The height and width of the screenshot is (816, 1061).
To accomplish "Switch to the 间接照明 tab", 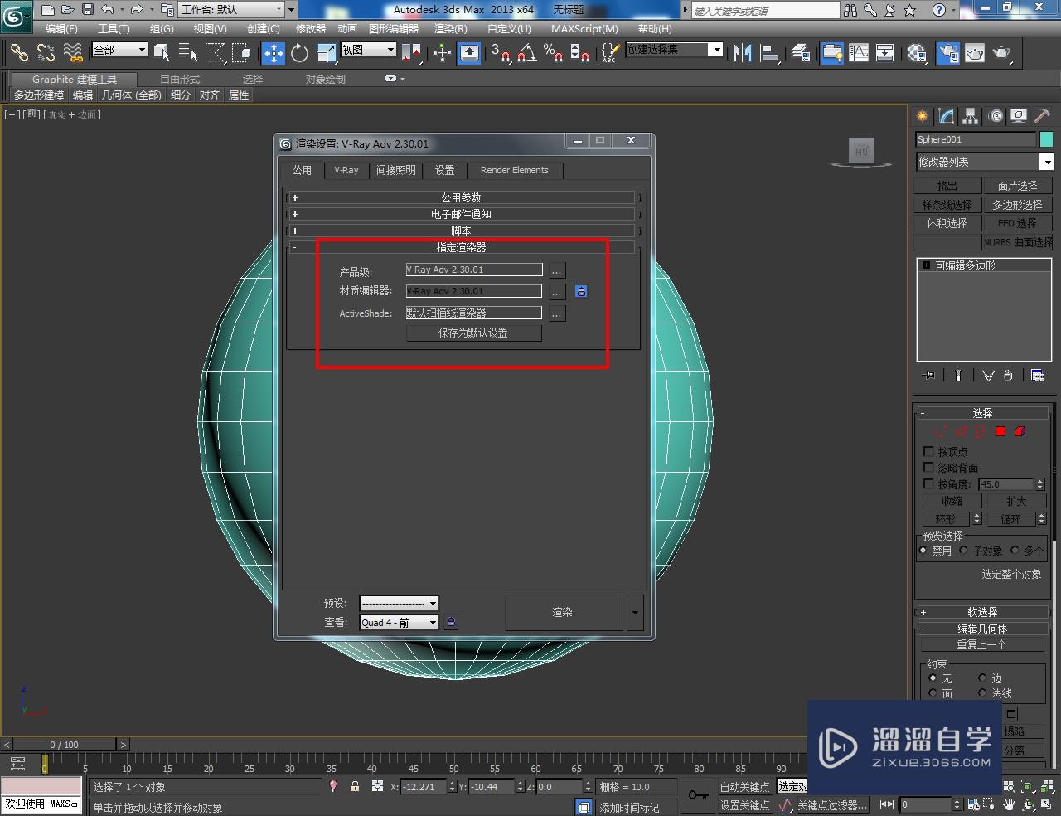I will pyautogui.click(x=396, y=170).
